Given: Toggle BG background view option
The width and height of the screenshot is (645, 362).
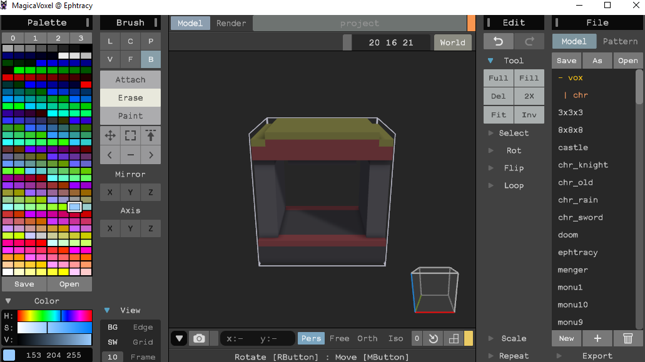Looking at the screenshot, I should [113, 327].
